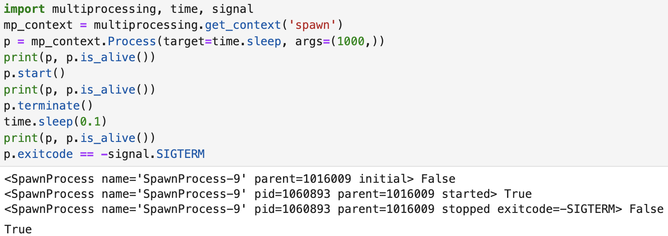Click the get_context method call
This screenshot has width=668, height=236.
243,25
